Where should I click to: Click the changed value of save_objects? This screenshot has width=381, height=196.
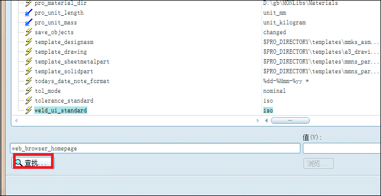tap(275, 33)
